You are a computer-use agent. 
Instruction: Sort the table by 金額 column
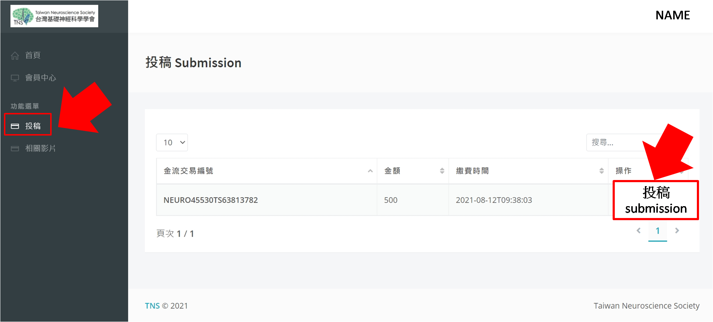tap(413, 171)
